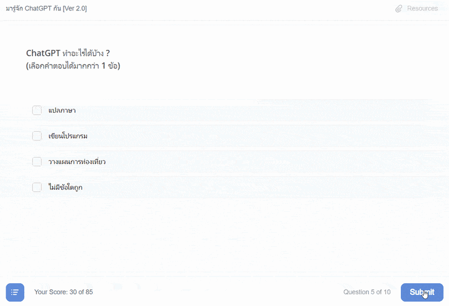Click the ChatGPT word in question heading

pos(43,53)
